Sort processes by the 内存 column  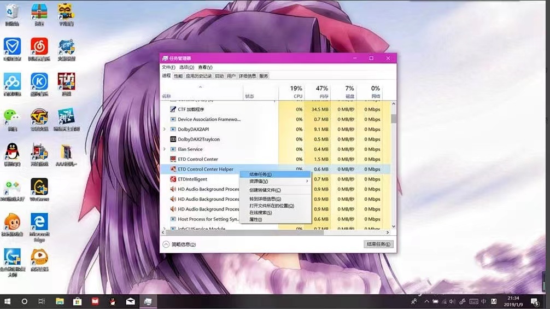coord(318,91)
